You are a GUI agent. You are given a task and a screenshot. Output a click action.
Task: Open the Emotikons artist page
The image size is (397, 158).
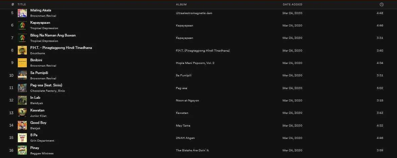38,53
